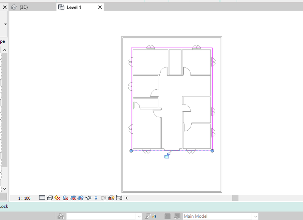Expand the Main Model design option dropdown

[x=255, y=217]
